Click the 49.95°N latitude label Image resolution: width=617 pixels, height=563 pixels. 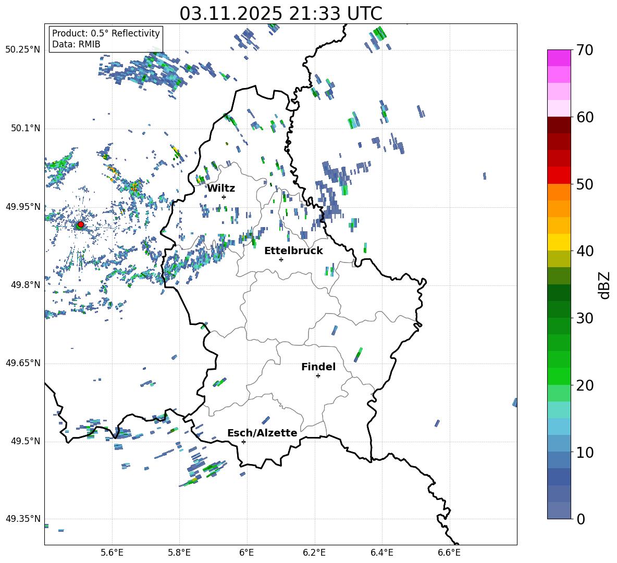pyautogui.click(x=23, y=206)
